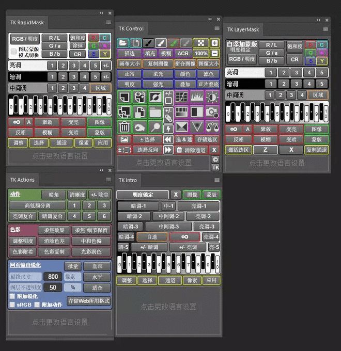This screenshot has height=351, width=341.
Task: Toggle the 图层蒙版模式切换 checkbox in RapidMask
Action: click(13, 52)
